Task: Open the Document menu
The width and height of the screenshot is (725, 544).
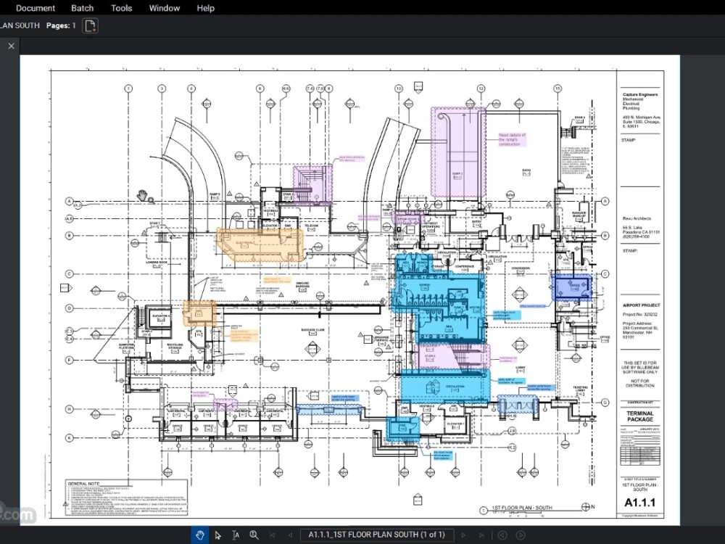Action: click(x=35, y=8)
